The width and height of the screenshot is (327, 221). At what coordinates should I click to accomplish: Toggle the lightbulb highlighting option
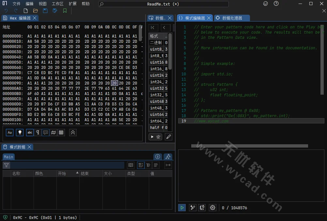[20, 132]
